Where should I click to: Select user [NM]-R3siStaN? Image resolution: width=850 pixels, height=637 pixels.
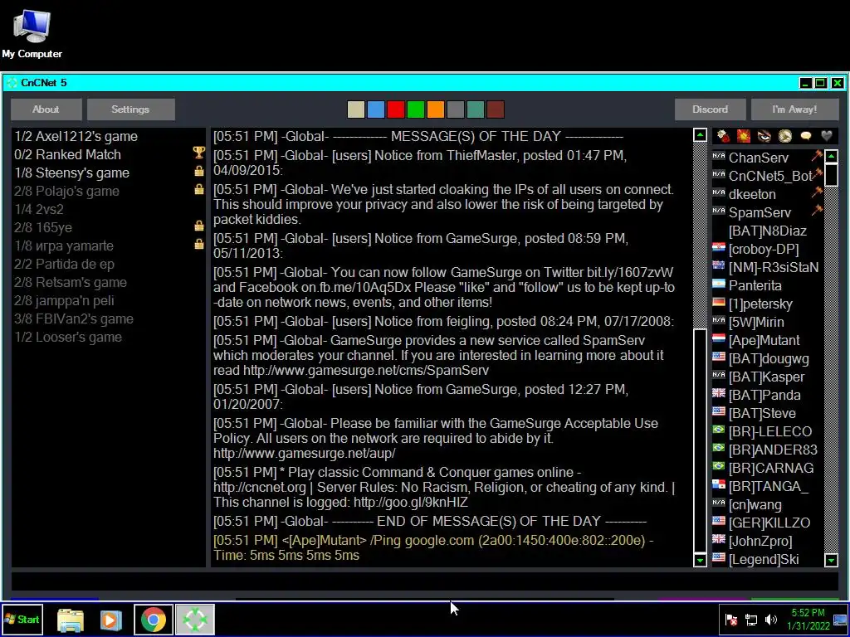coord(767,267)
